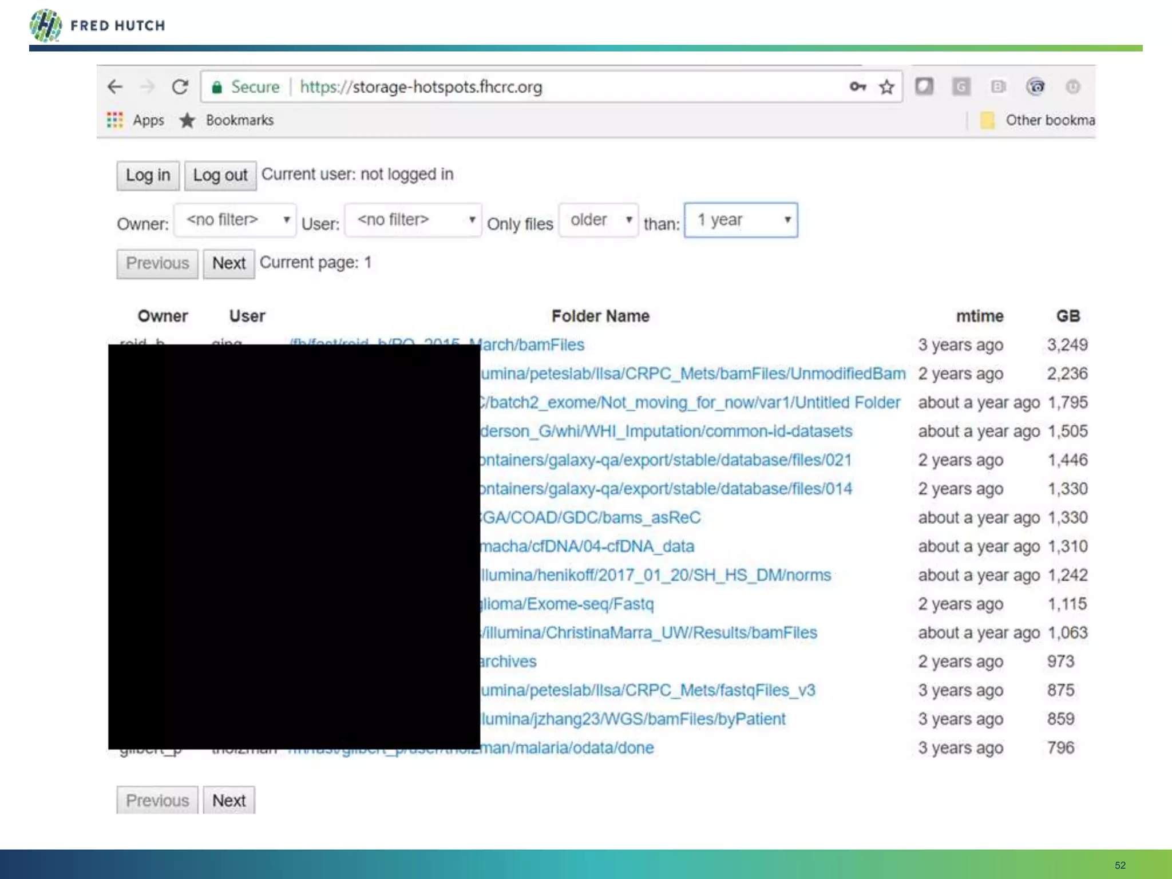Screen dimensions: 1172x879
Task: Click the browser back arrow
Action: pyautogui.click(x=115, y=87)
